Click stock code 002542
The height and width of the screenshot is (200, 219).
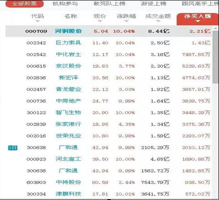tap(36, 54)
